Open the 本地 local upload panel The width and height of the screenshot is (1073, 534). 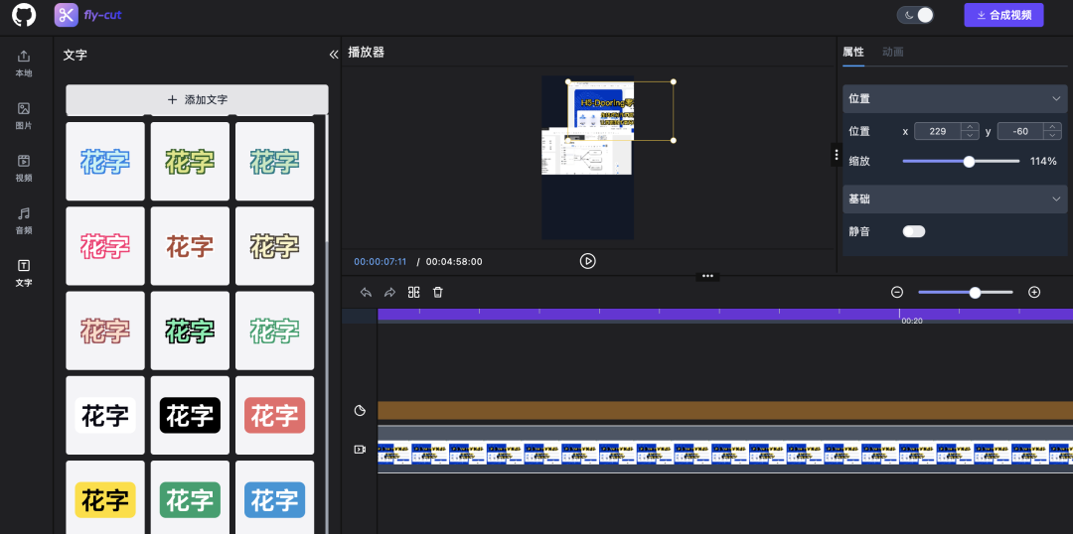click(24, 64)
